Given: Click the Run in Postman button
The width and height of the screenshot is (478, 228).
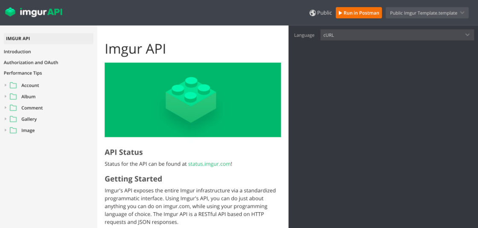Looking at the screenshot, I should (x=359, y=13).
